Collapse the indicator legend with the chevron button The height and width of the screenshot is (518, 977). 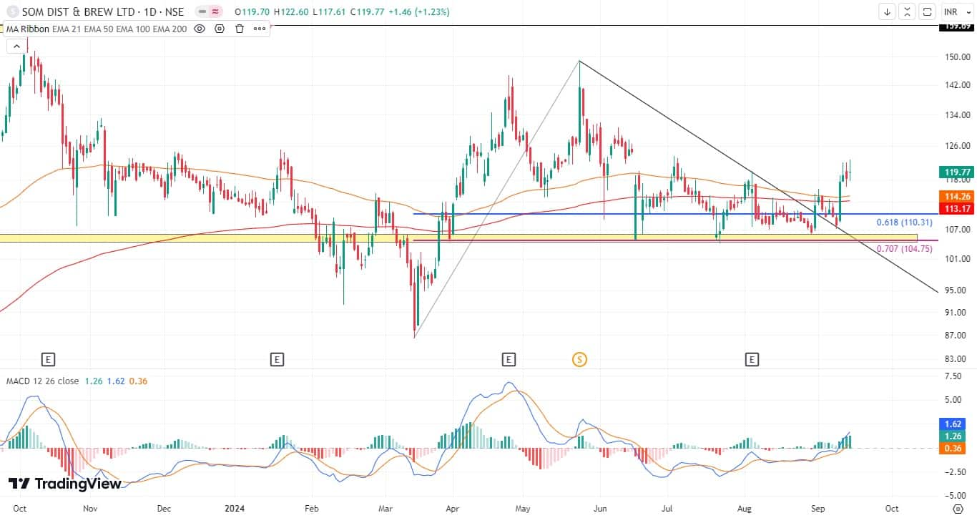coord(16,46)
